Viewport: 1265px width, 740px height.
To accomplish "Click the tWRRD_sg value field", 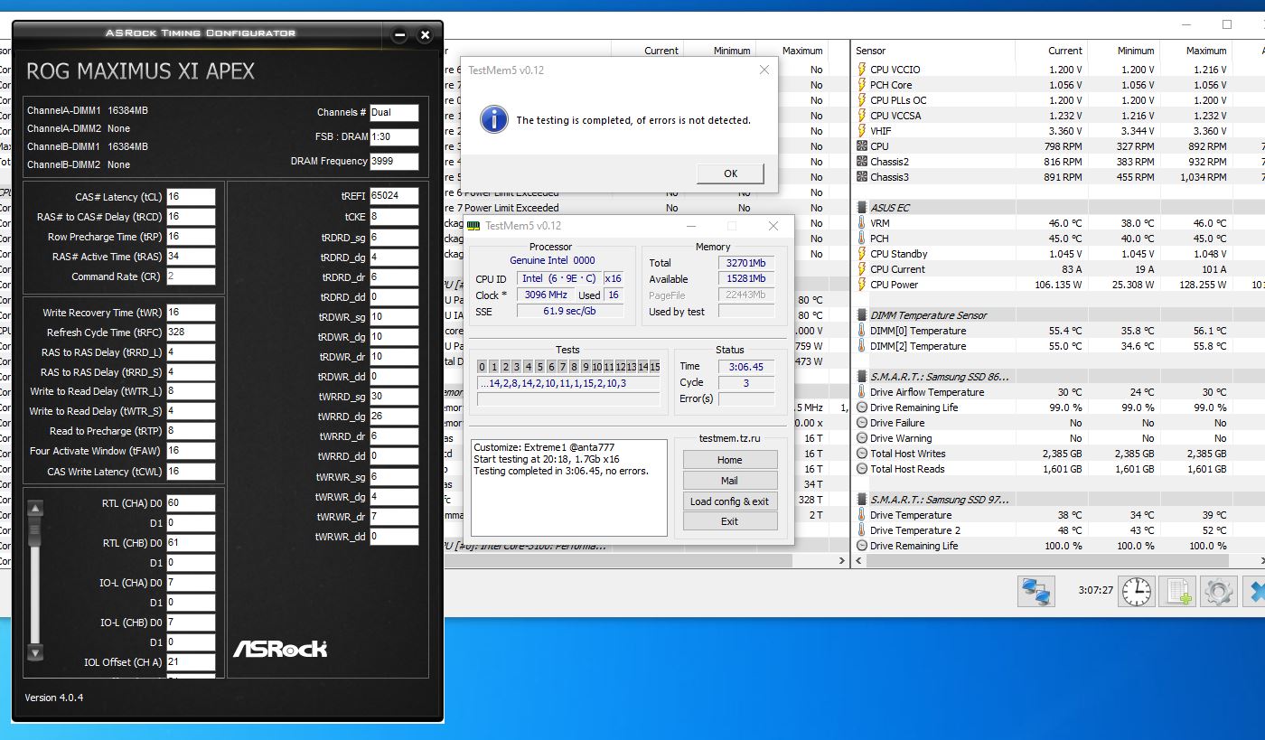I will 394,396.
